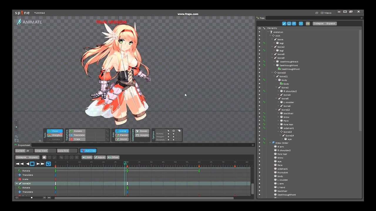Expand the R shoulder2 slot
The width and height of the screenshot is (376, 211).
(x=278, y=91)
